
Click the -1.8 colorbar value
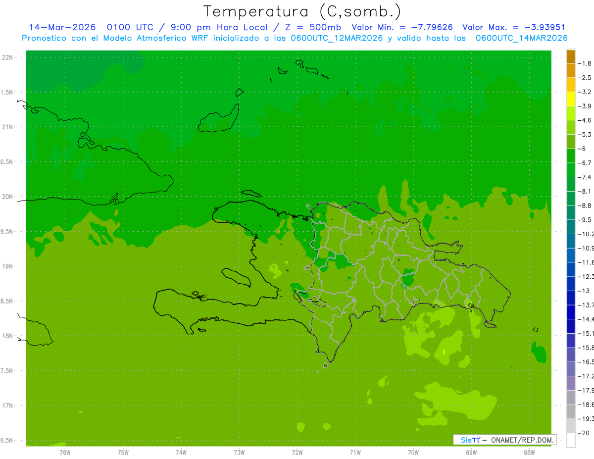pos(585,63)
